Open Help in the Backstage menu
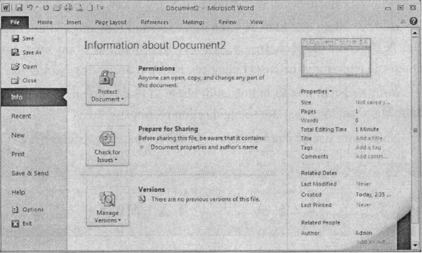422x253 pixels. [18, 192]
